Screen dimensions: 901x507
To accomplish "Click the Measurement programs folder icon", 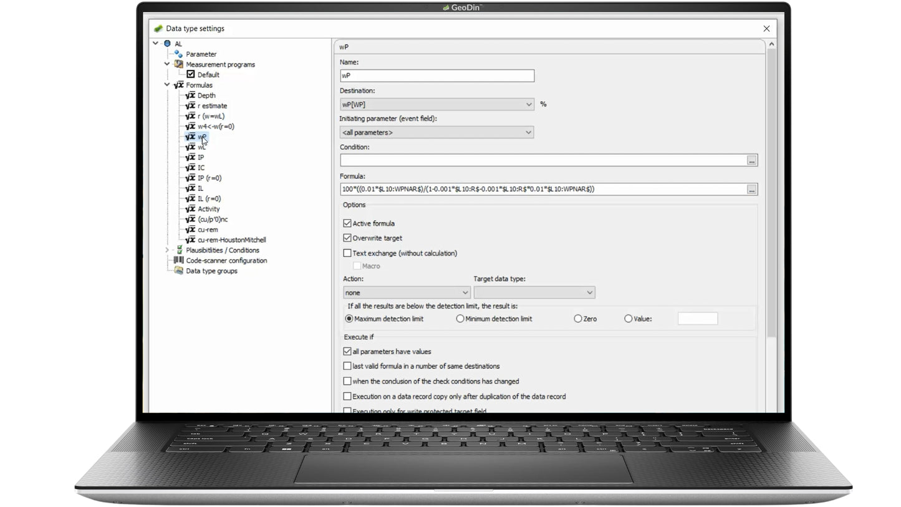I will [x=178, y=64].
